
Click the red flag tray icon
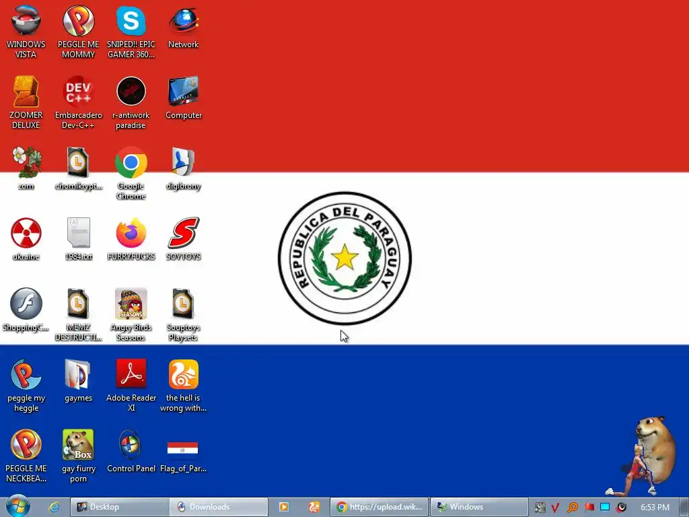589,507
